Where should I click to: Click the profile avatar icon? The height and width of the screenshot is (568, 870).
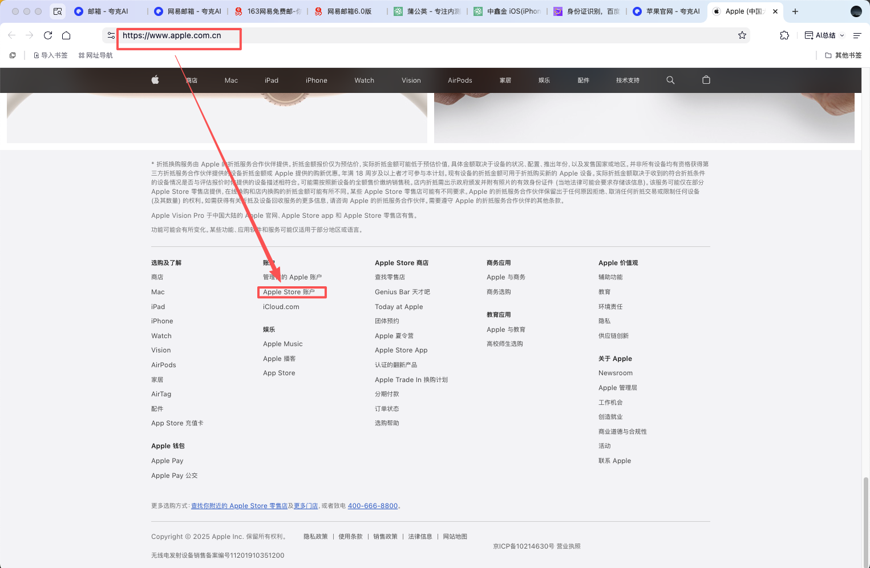coord(856,11)
